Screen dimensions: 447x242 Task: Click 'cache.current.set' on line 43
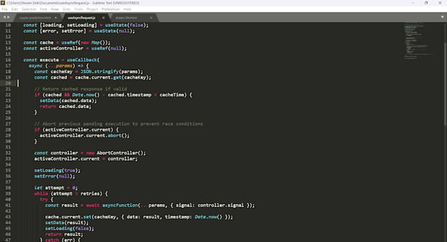(x=68, y=217)
